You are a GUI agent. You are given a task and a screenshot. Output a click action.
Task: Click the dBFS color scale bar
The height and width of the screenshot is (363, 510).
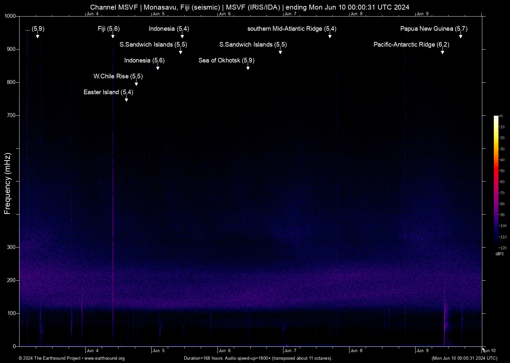click(496, 181)
